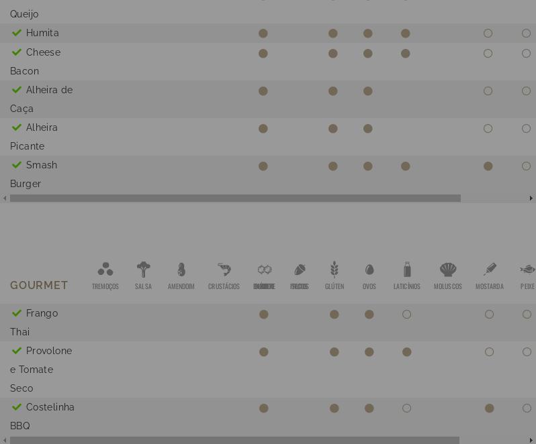Screen dimensions: 536x444
Task: Toggle Costelinha BBQ laticínios circle
Action: click(406, 408)
